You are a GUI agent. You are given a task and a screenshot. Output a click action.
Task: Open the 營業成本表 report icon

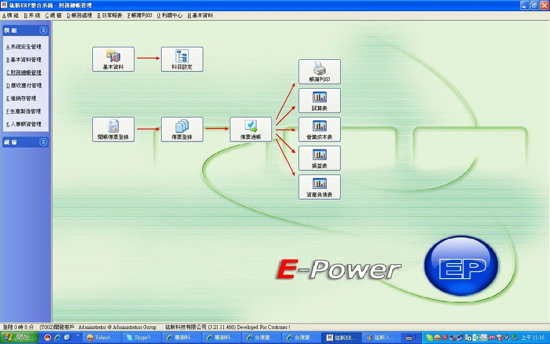tap(320, 129)
